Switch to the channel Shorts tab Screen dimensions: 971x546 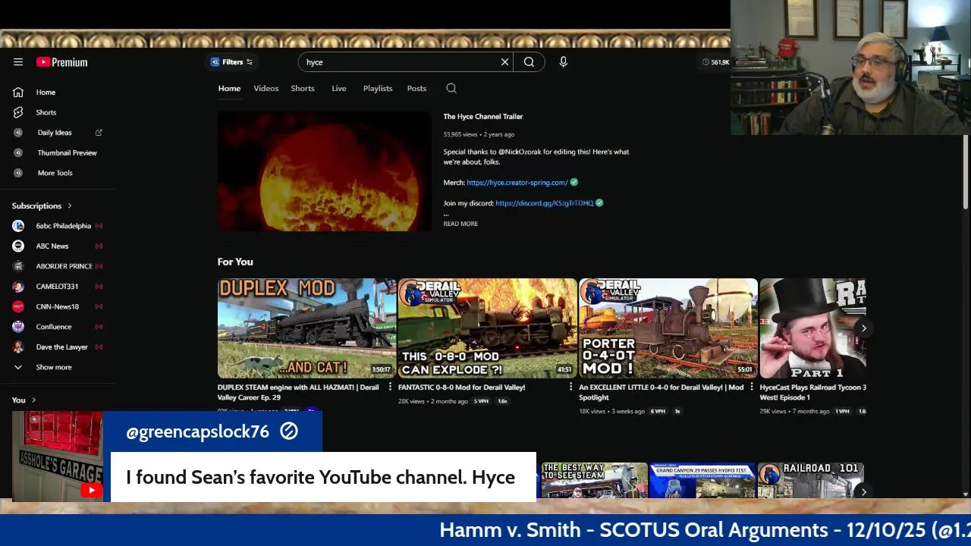pos(303,88)
